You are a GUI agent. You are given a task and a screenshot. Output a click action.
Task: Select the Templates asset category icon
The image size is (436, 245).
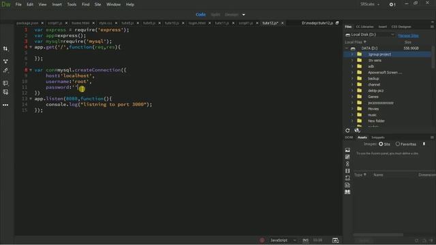coord(347,185)
